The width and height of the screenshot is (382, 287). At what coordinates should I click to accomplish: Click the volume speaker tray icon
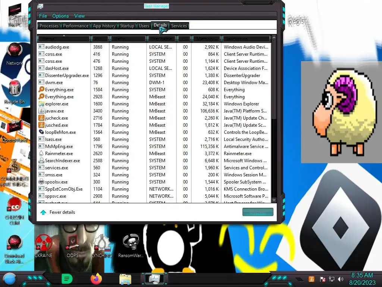coord(341,279)
